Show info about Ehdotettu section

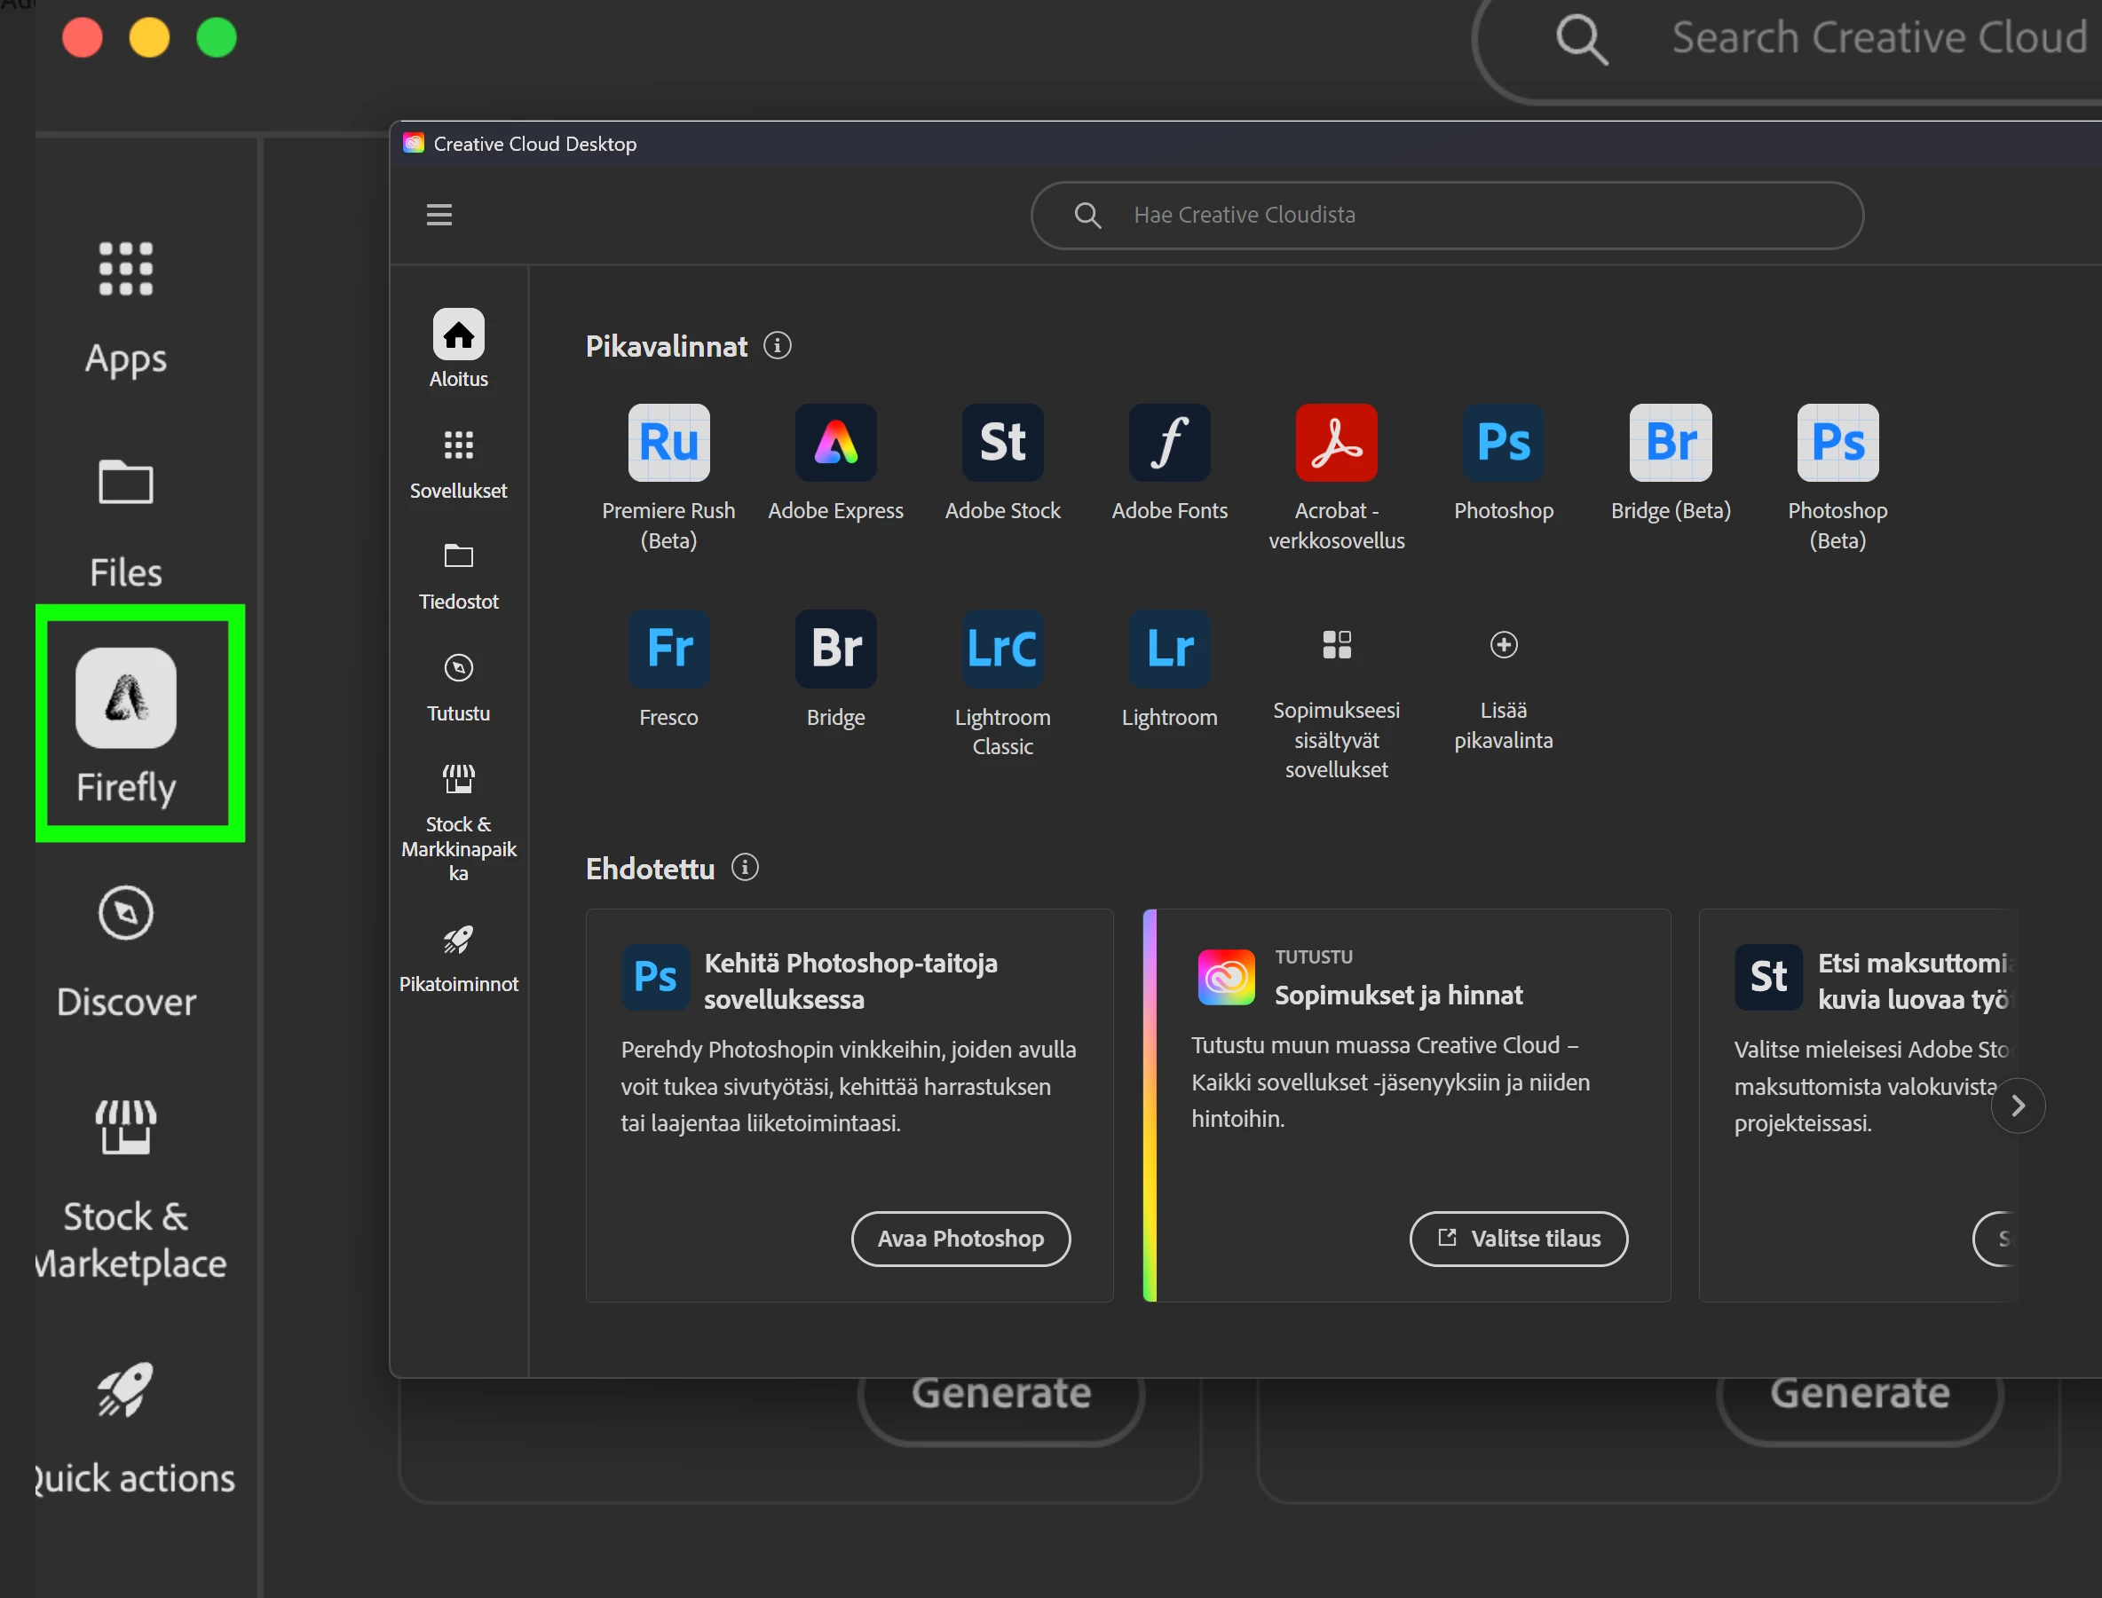tap(745, 868)
